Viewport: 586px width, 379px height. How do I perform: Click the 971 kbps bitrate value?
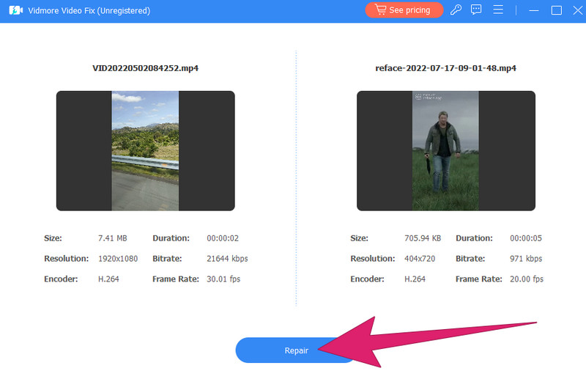pos(527,259)
